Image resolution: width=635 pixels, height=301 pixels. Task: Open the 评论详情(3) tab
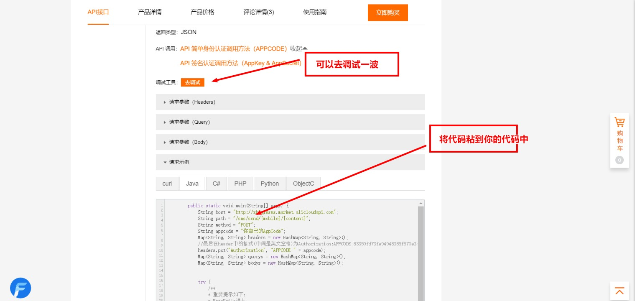(x=259, y=12)
